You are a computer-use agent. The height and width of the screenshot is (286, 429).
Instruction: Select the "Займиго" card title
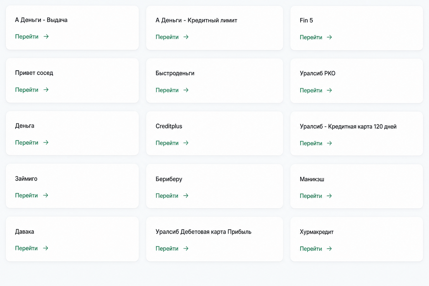[26, 179]
